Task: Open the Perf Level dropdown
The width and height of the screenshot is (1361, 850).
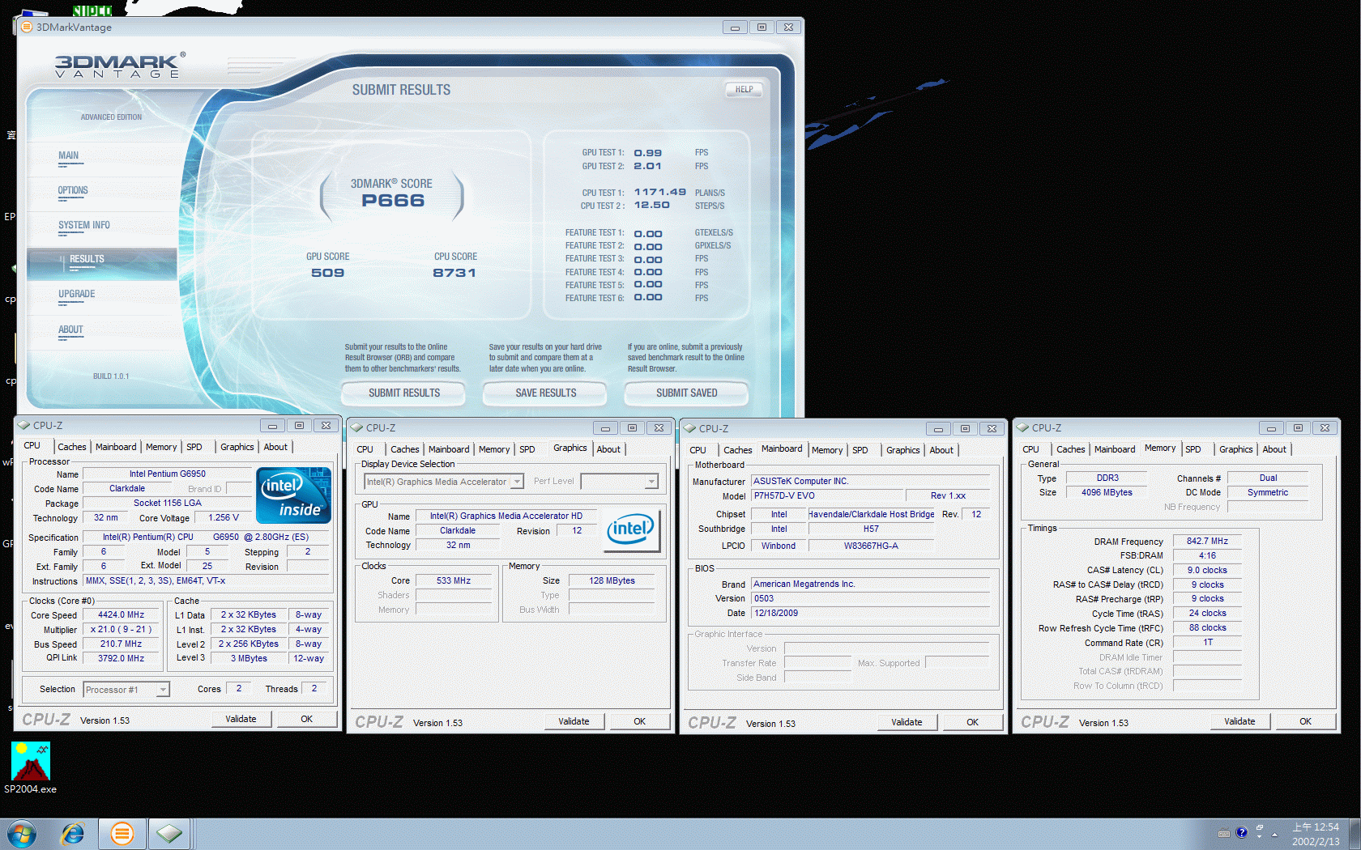Action: 651,482
